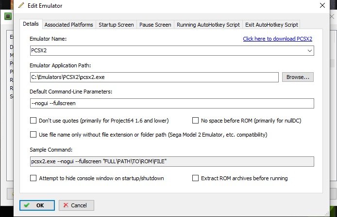This screenshot has height=217, width=337.
Task: Close the Edit Emulator dialog
Action: (322, 6)
